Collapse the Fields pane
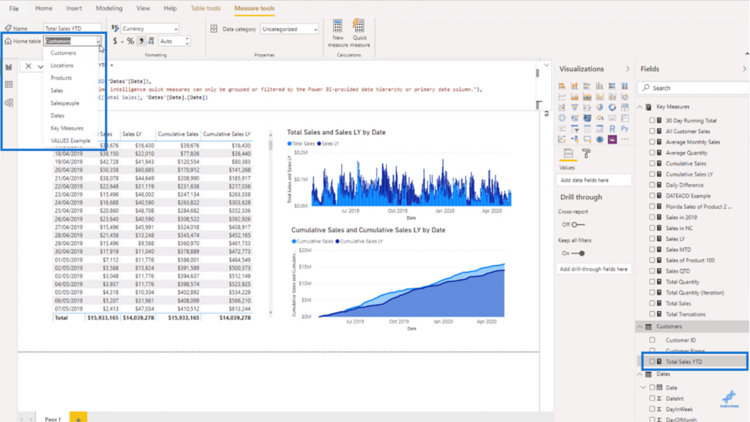 [x=744, y=69]
